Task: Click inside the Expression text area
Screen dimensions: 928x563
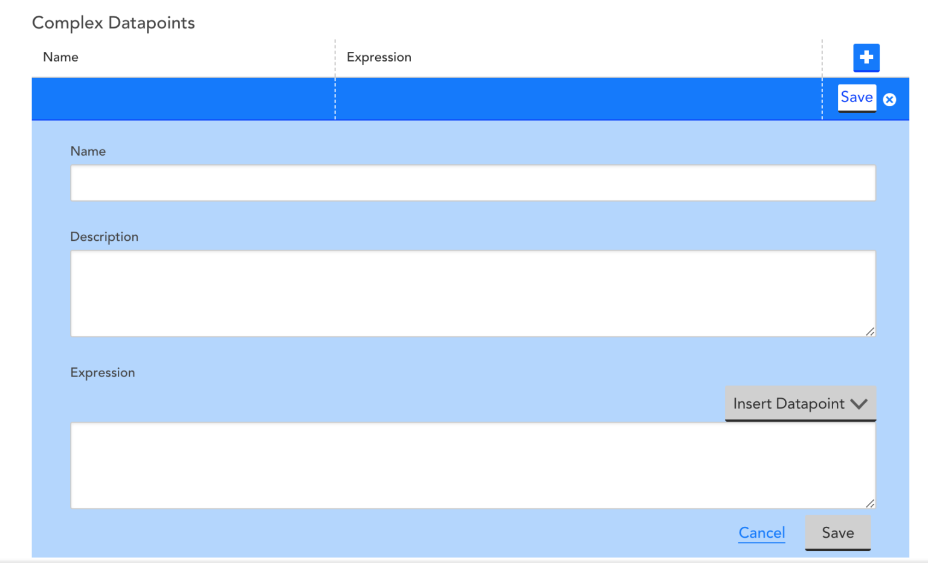Action: pyautogui.click(x=472, y=465)
